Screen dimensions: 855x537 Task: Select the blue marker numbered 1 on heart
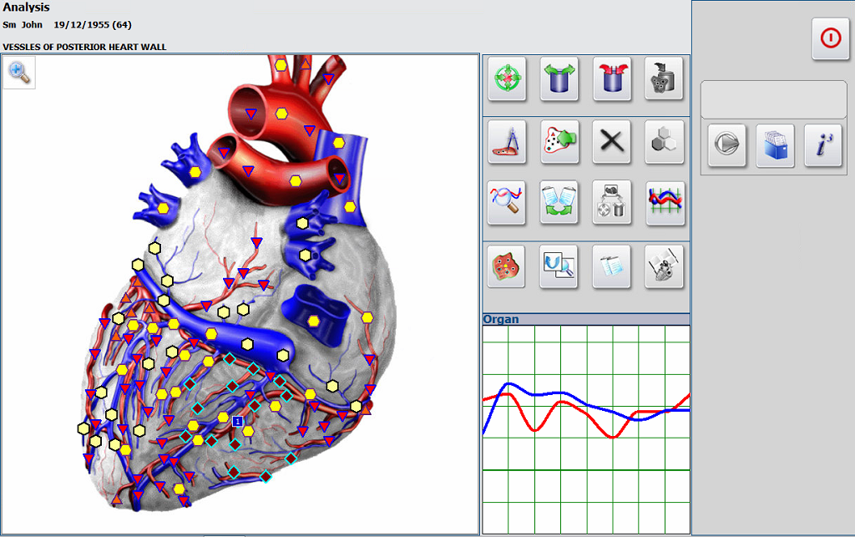pyautogui.click(x=237, y=423)
